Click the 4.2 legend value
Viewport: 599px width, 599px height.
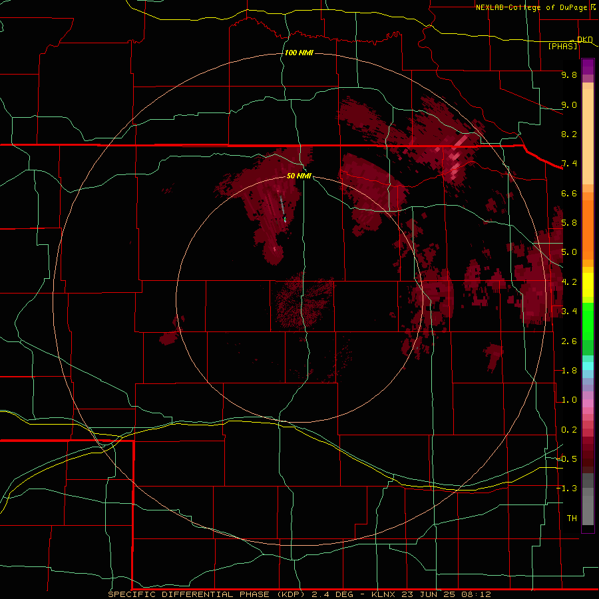click(569, 282)
